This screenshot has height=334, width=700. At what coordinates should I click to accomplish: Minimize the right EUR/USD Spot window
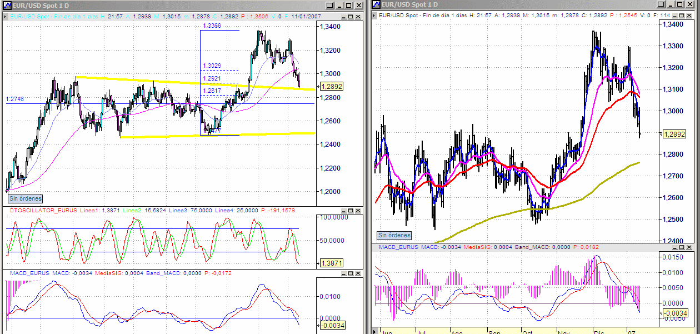click(x=671, y=5)
